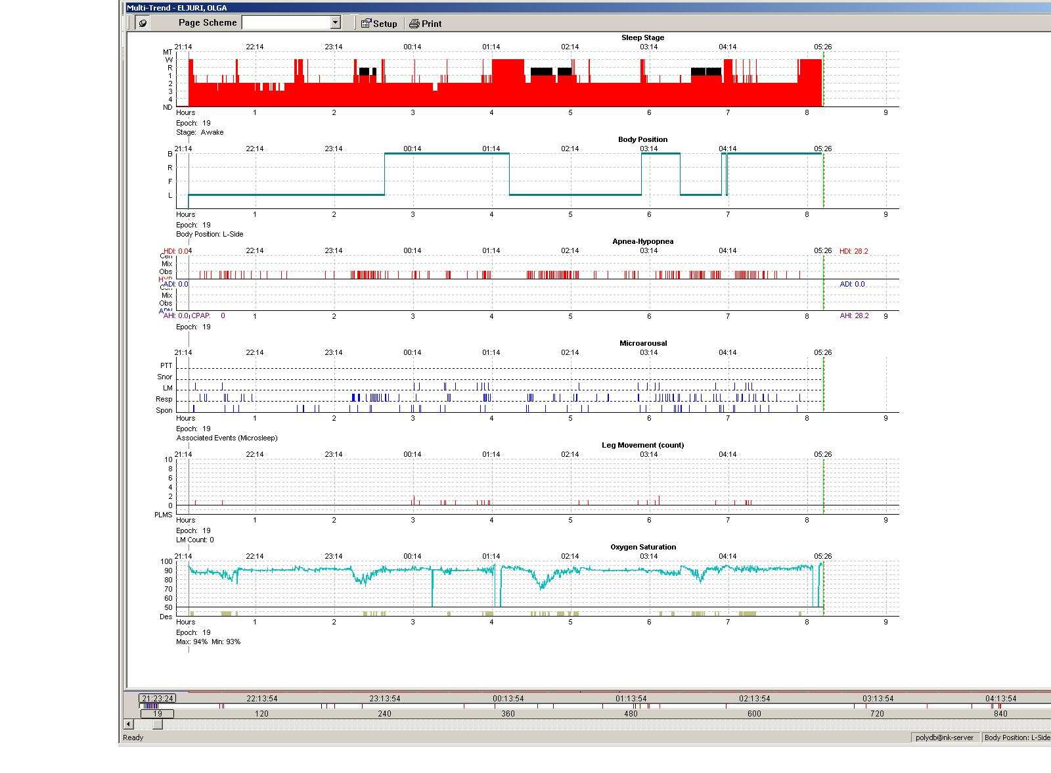
Task: Click status bar Body Position: L-Side entry
Action: pyautogui.click(x=1016, y=738)
